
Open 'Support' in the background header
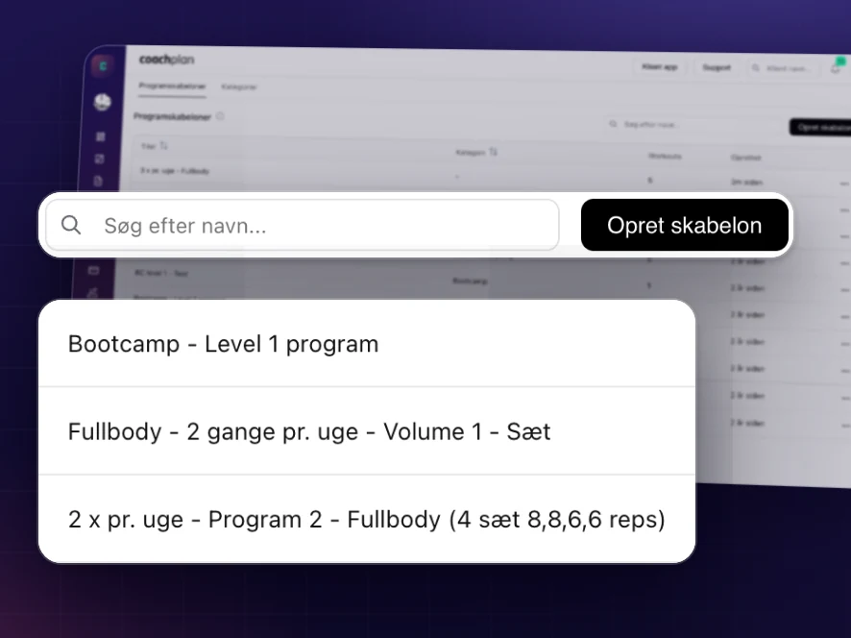(717, 68)
